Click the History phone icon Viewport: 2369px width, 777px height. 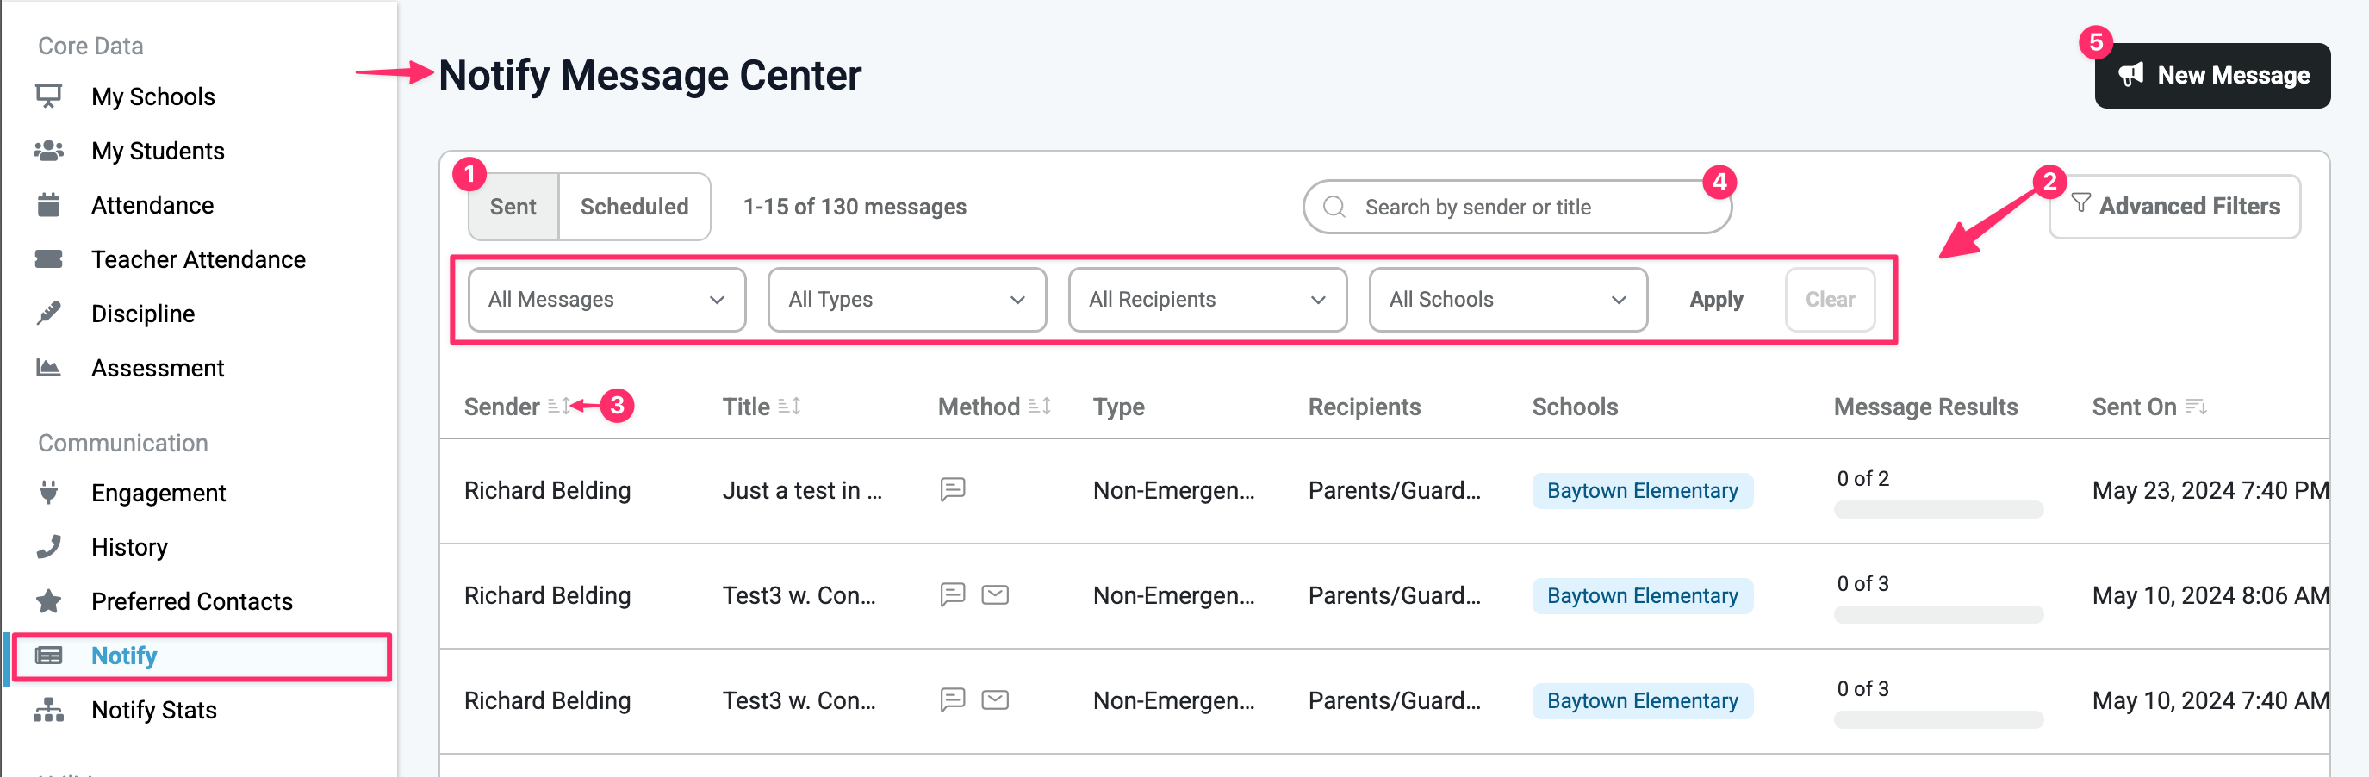pos(49,547)
